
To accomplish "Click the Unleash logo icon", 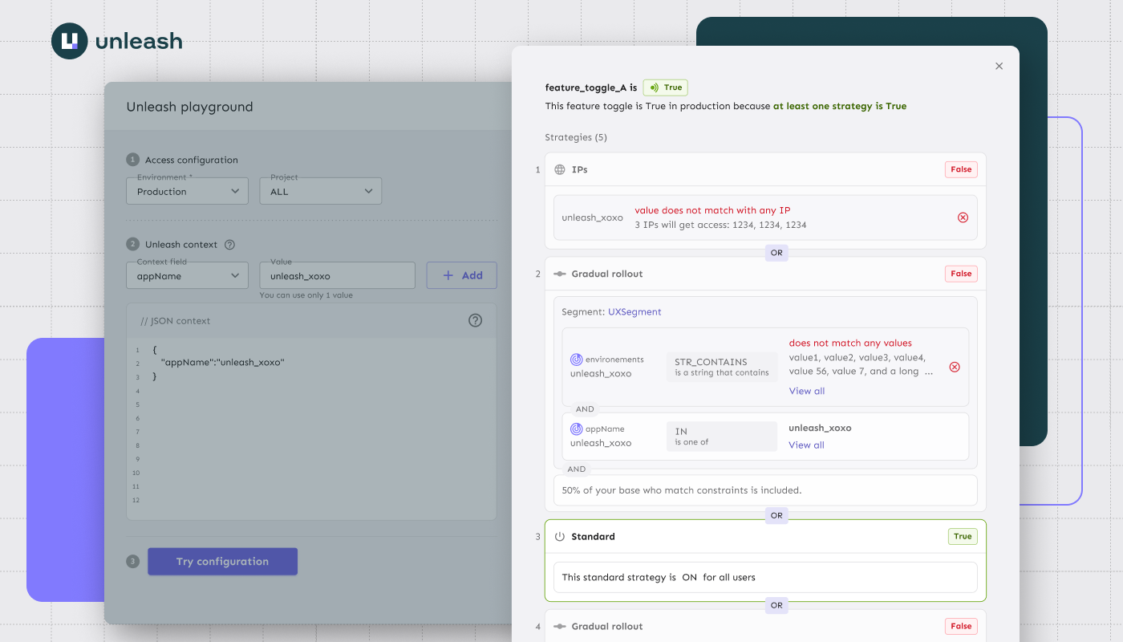I will (x=69, y=41).
